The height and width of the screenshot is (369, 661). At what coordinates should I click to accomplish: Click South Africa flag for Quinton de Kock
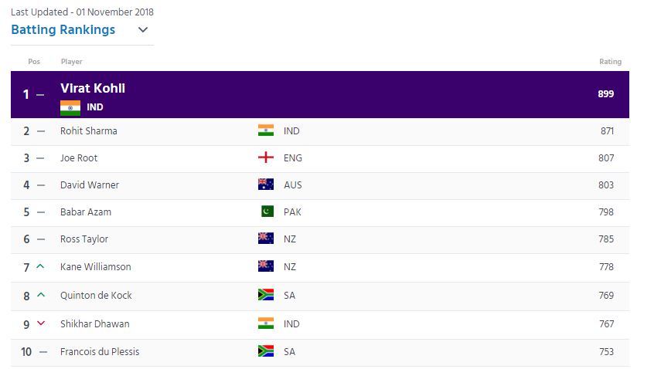(x=266, y=295)
